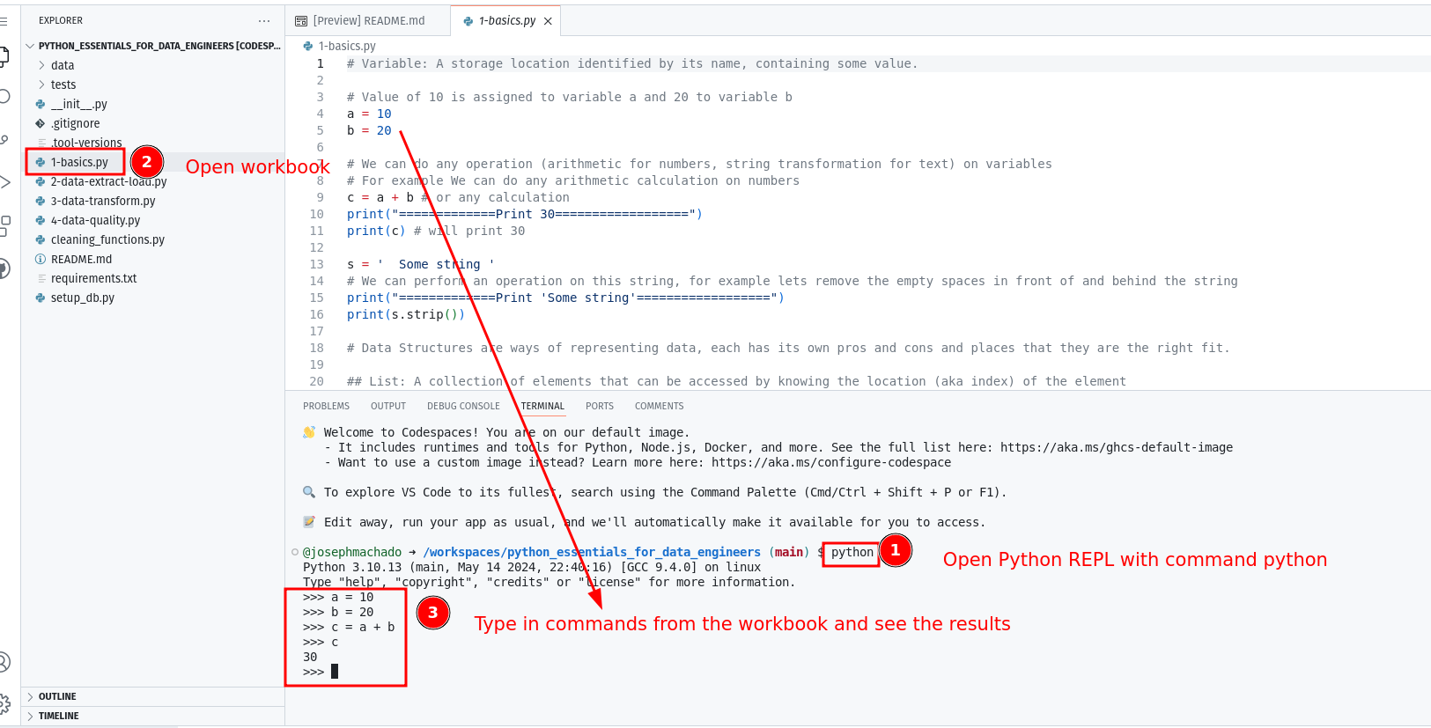Click the terminal command decoration circle
1431x728 pixels.
click(295, 552)
